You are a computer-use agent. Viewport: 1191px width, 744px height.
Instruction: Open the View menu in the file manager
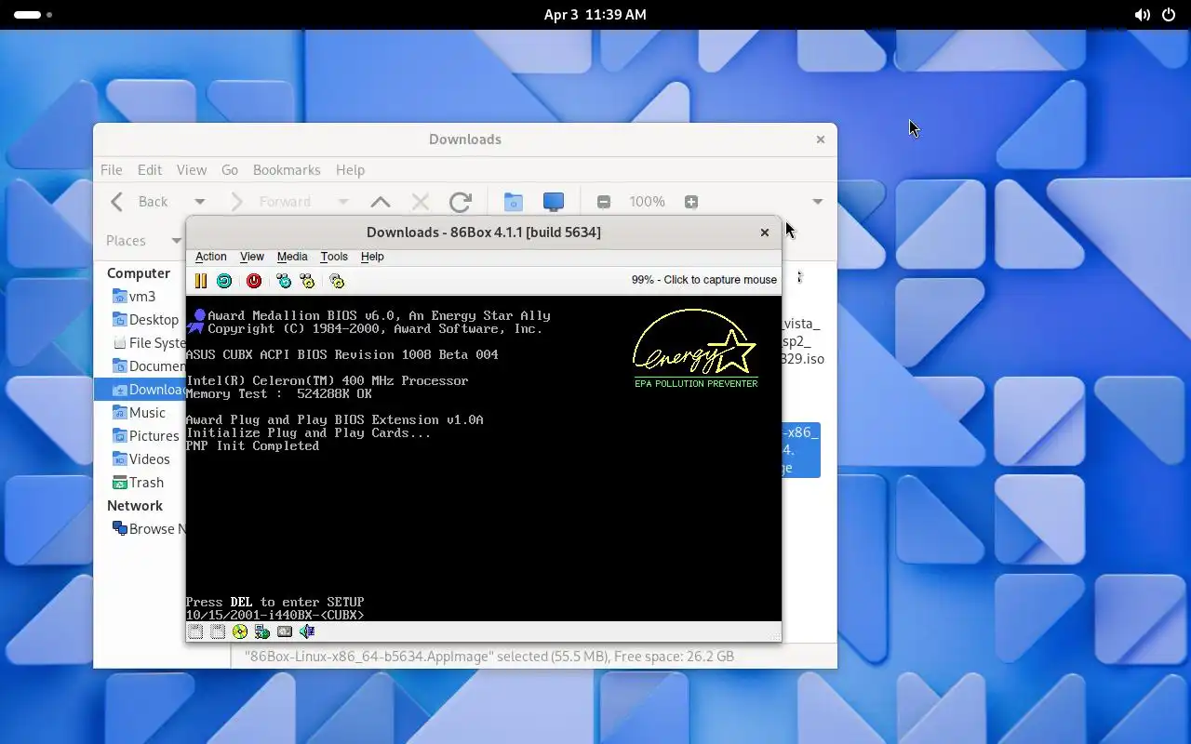click(192, 170)
